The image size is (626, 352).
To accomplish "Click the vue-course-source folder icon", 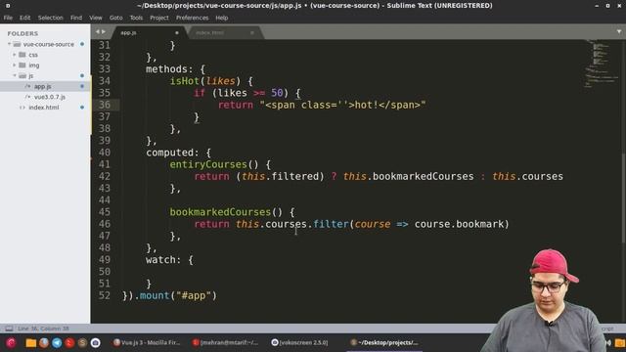I will [17, 44].
